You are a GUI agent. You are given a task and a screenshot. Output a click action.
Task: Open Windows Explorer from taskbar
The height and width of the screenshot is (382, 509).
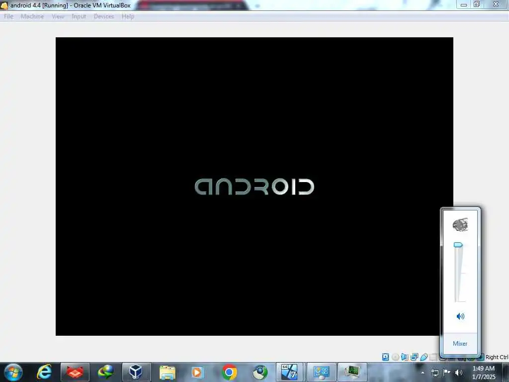point(168,372)
